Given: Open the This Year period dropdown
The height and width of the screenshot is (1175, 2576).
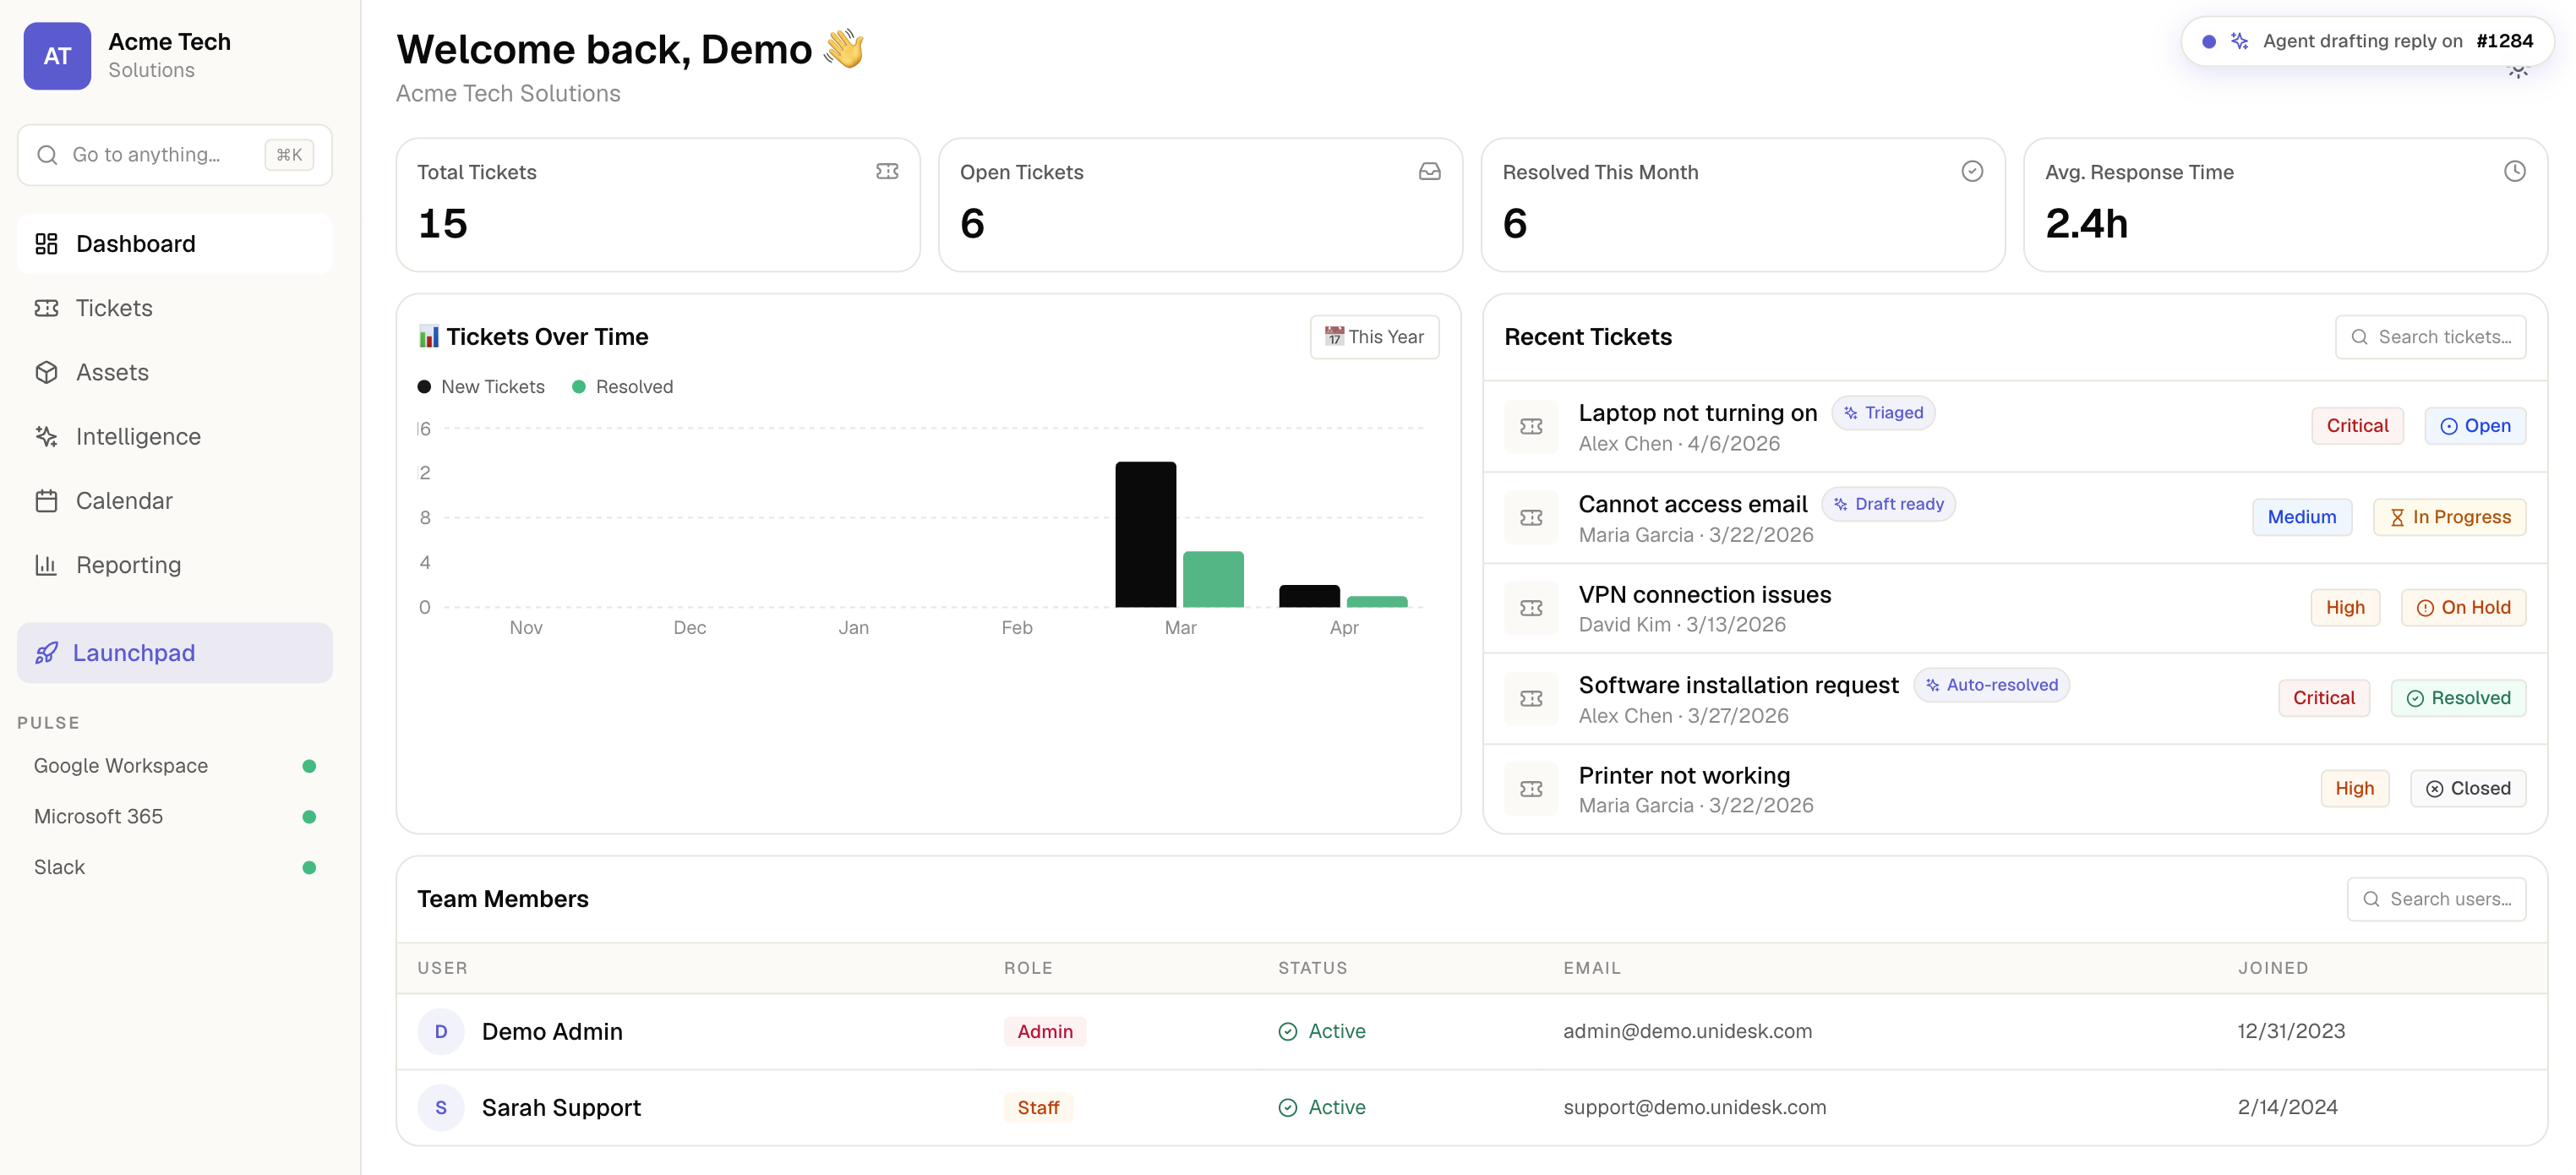Looking at the screenshot, I should (x=1375, y=337).
